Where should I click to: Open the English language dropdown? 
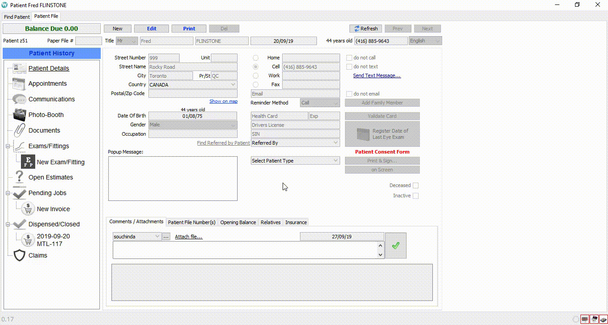[425, 41]
